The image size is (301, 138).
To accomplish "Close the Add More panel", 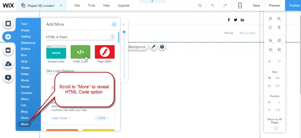I will click(114, 24).
